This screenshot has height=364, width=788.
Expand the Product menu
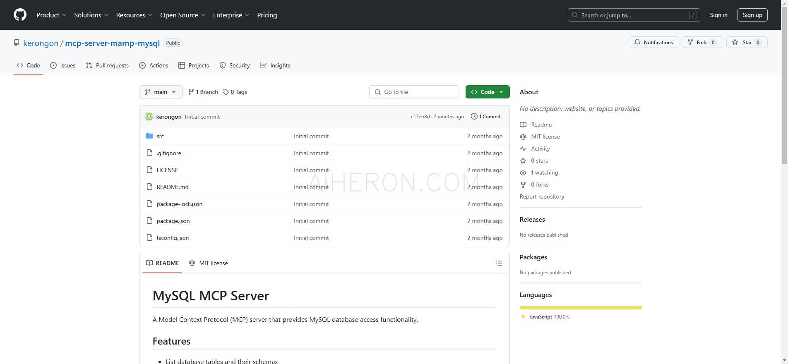coord(51,15)
